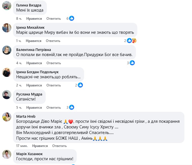
Task: Click Валентина Петрівна's profile photo
Action: tap(7, 50)
